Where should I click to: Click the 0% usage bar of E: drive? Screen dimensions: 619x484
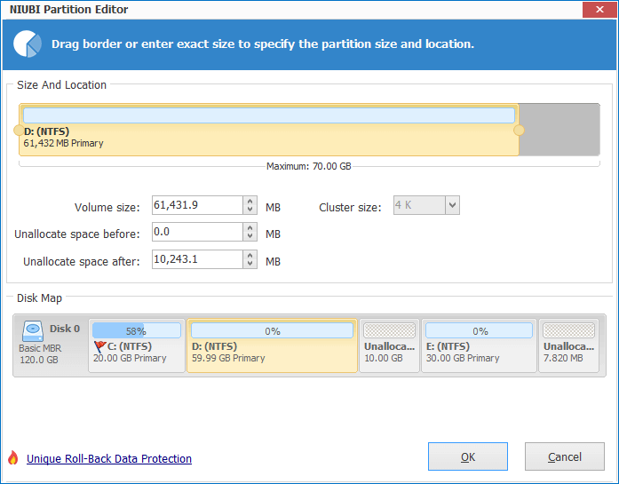pyautogui.click(x=479, y=330)
